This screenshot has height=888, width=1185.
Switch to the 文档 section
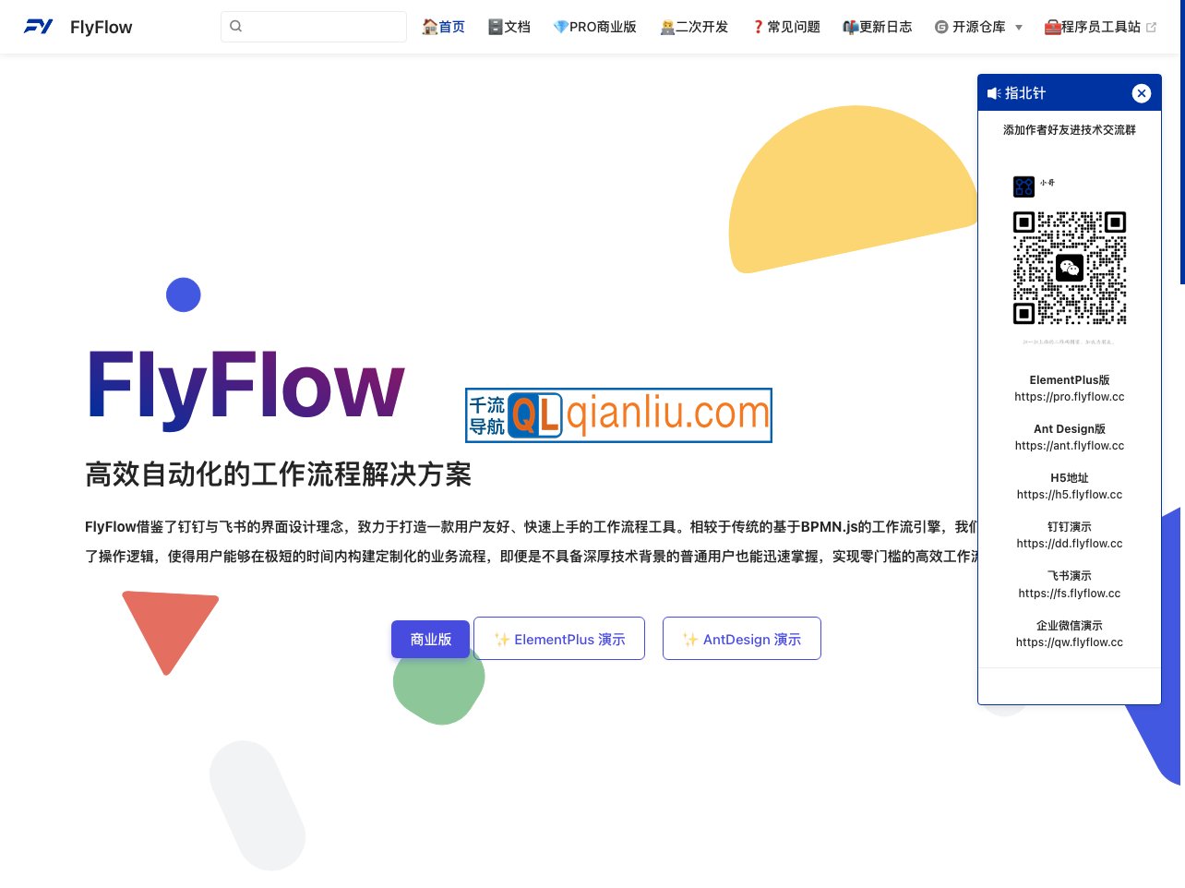(x=516, y=27)
